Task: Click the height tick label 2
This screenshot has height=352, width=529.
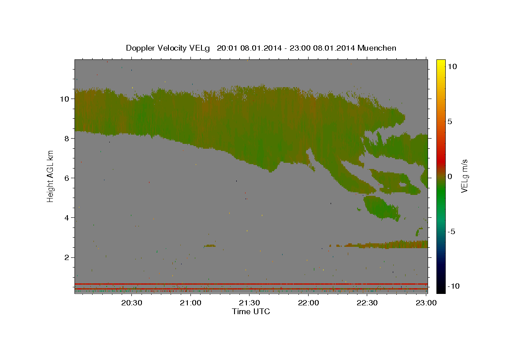Action: click(x=67, y=257)
